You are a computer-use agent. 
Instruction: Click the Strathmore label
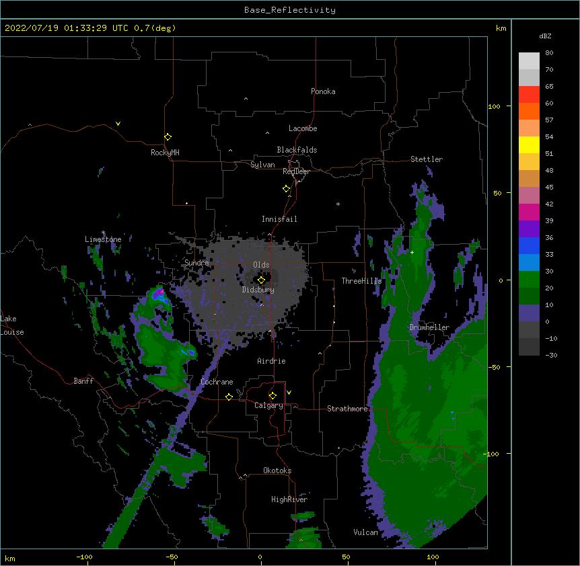(347, 409)
